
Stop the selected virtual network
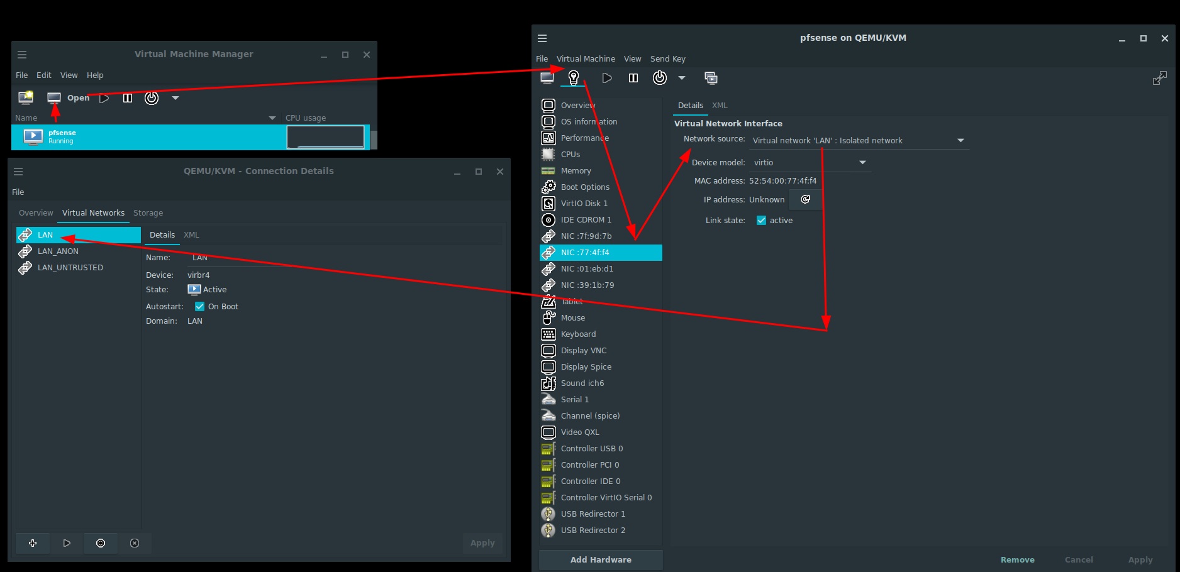(101, 543)
